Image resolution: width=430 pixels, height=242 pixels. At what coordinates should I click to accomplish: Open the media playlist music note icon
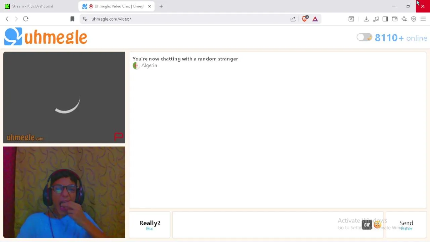coord(376,19)
